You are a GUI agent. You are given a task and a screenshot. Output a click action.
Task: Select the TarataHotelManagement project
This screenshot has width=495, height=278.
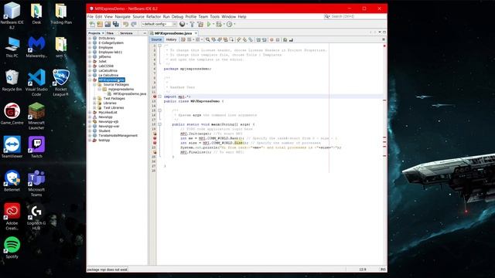pos(118,136)
